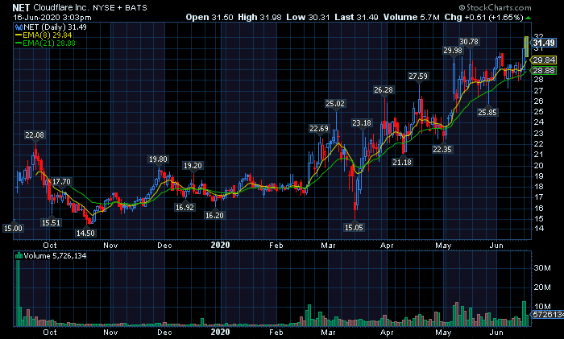Click the NET (Daily) 31.49 legend
This screenshot has width=564, height=339.
[x=55, y=27]
